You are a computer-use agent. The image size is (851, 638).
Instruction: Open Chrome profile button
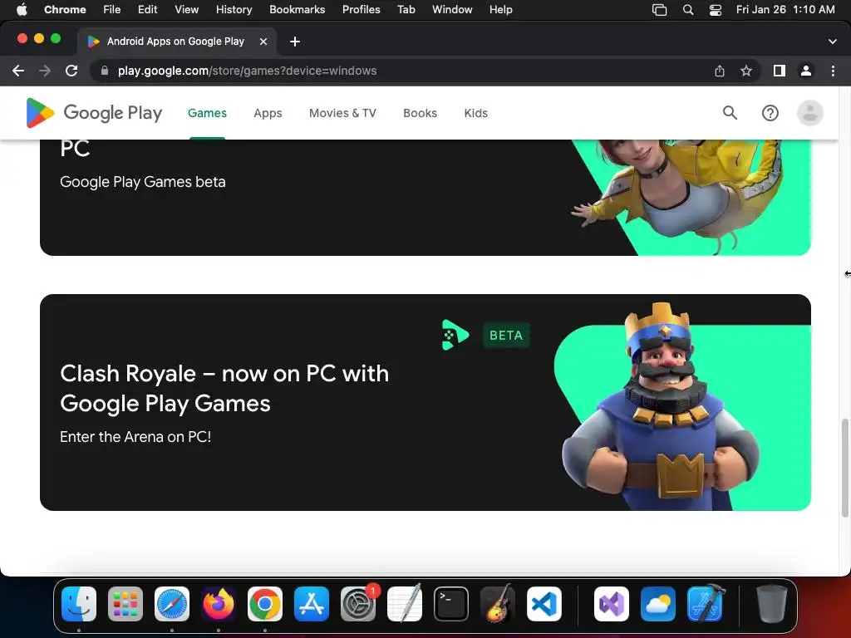tap(806, 71)
